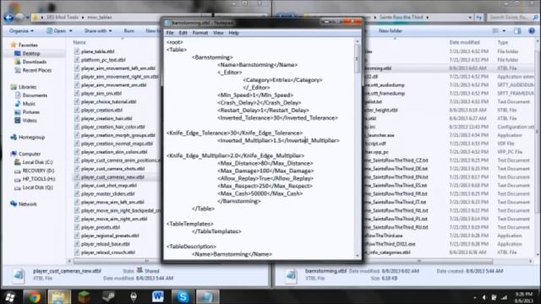Open the Windows Start button
Image resolution: width=541 pixels, height=304 pixels.
pos(10,296)
